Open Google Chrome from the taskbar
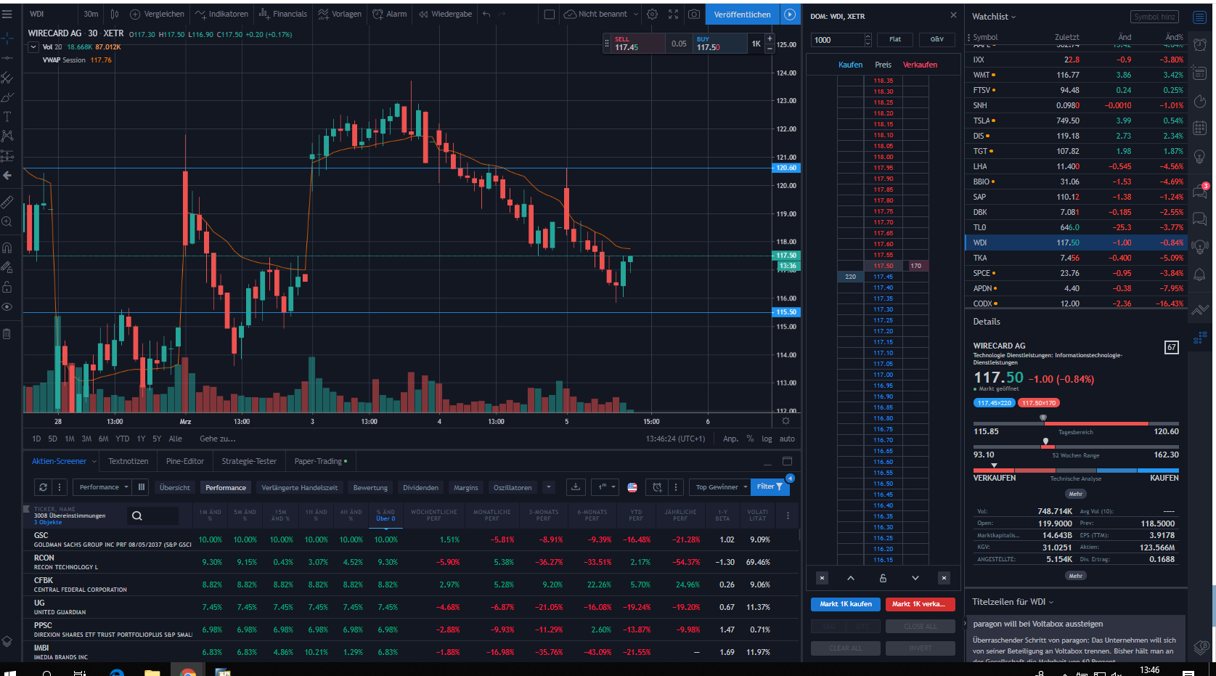Screen dimensions: 1216x676 pyautogui.click(x=187, y=671)
